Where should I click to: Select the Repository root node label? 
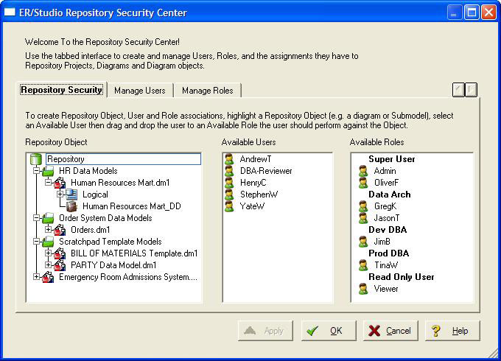[123, 159]
